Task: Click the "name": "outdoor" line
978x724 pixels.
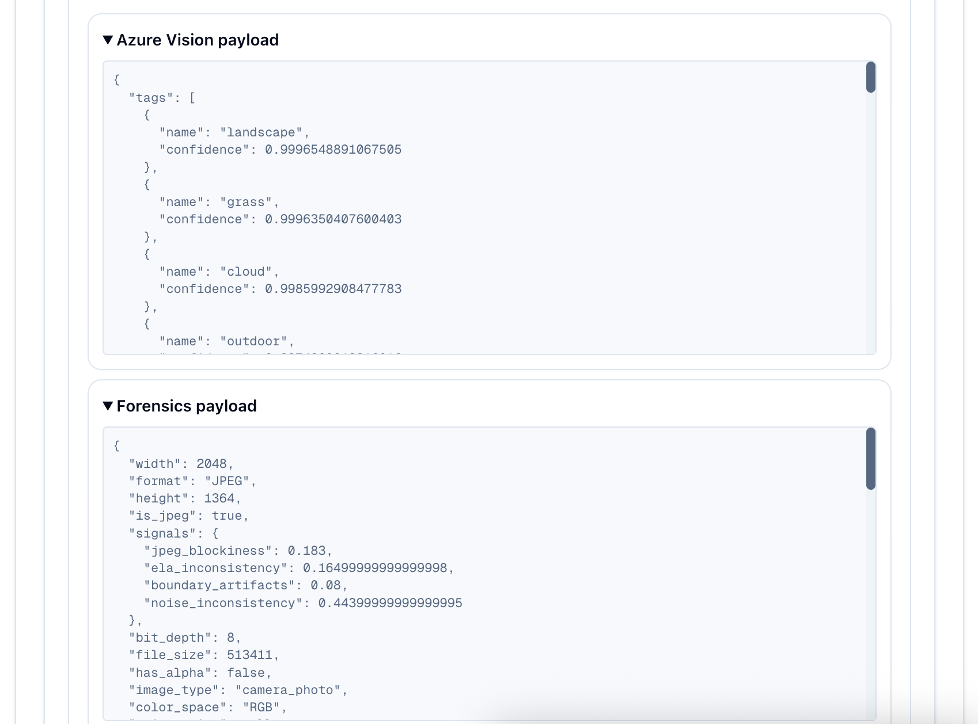Action: 227,341
